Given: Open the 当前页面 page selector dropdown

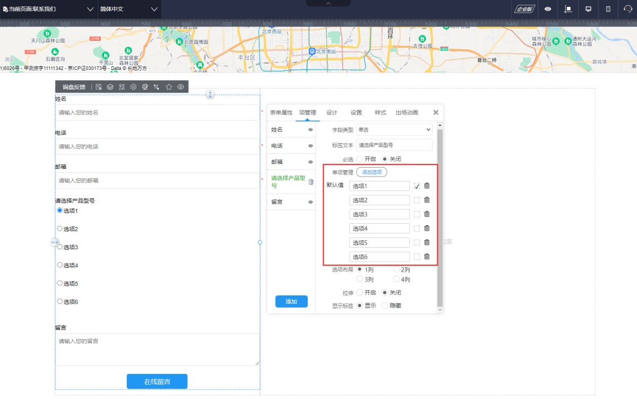Looking at the screenshot, I should tap(48, 10).
